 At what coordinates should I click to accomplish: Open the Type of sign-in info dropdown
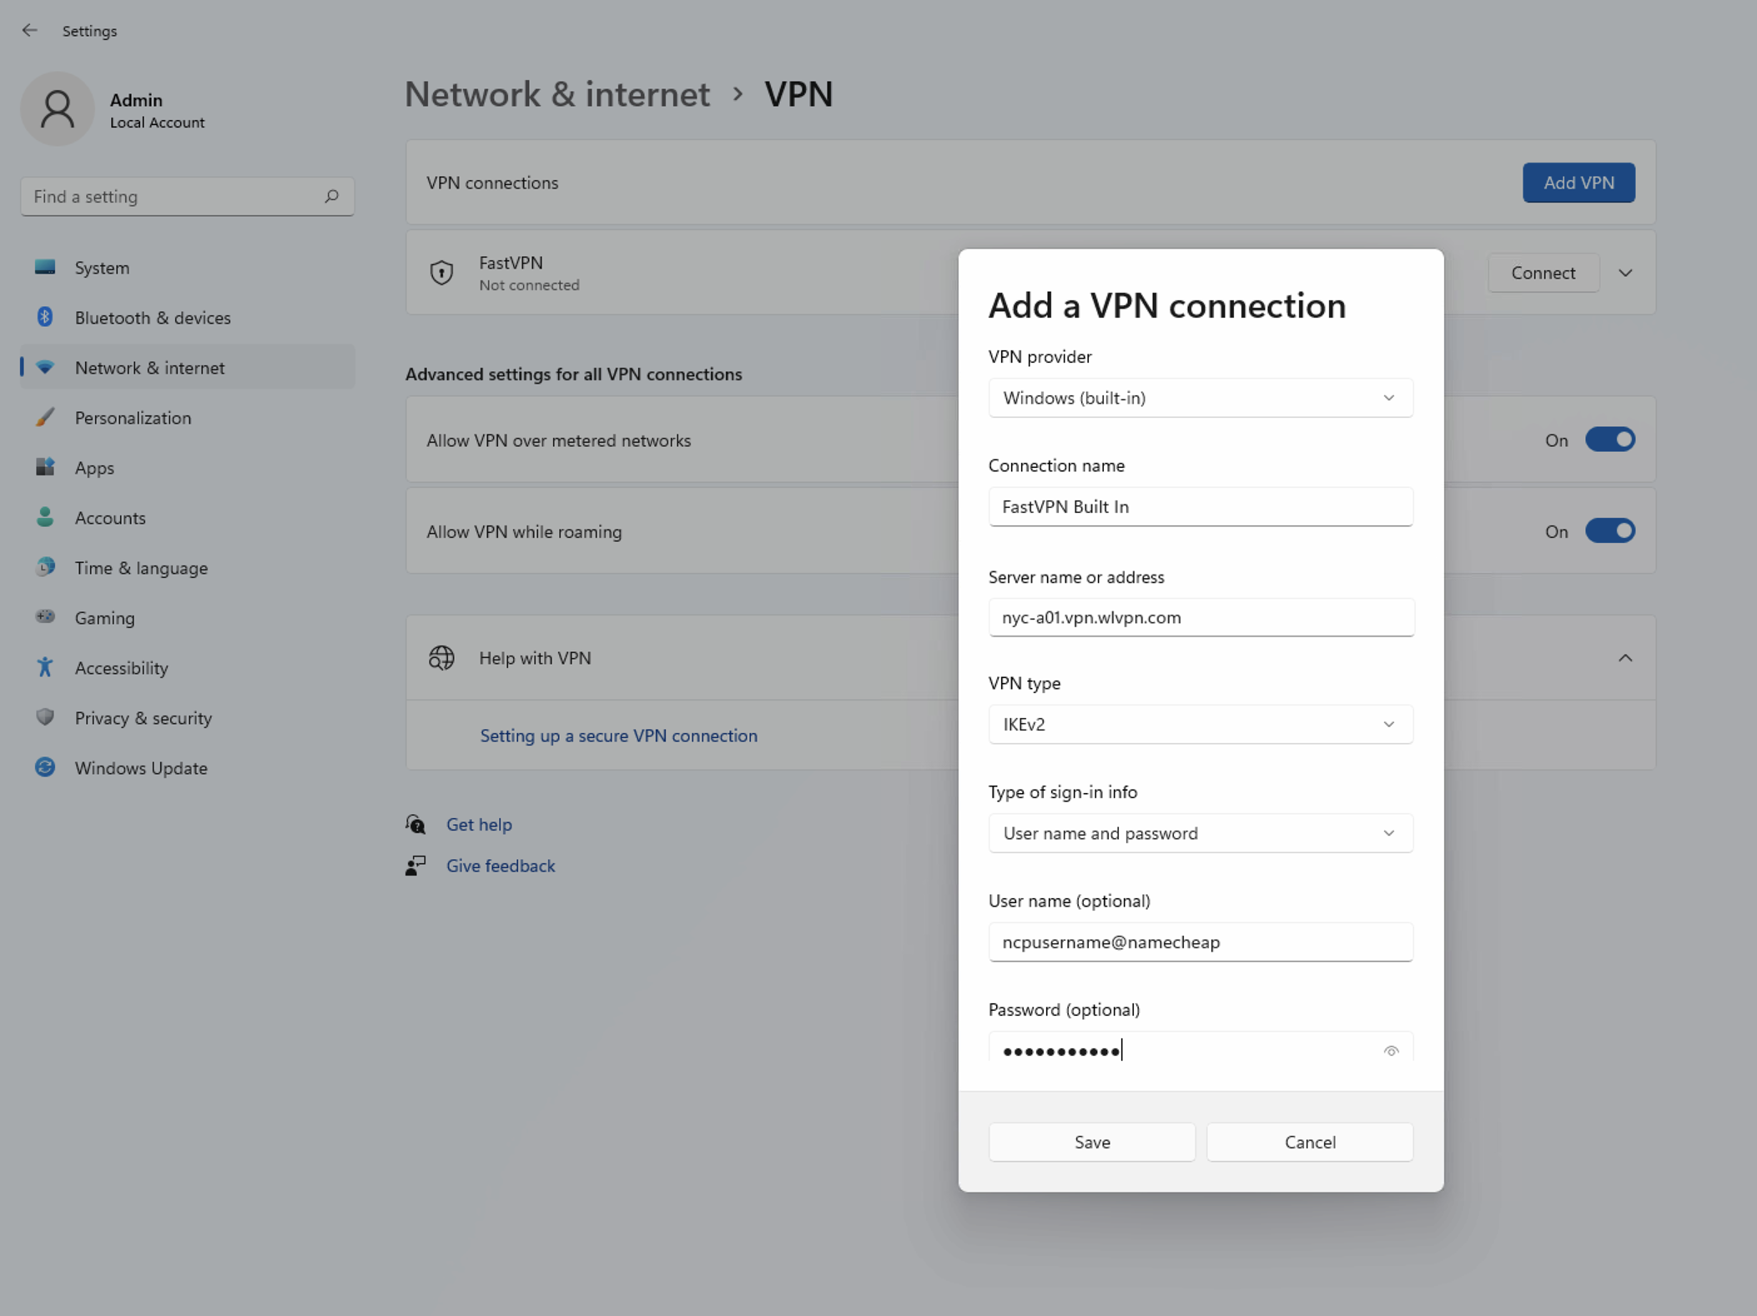coord(1201,833)
